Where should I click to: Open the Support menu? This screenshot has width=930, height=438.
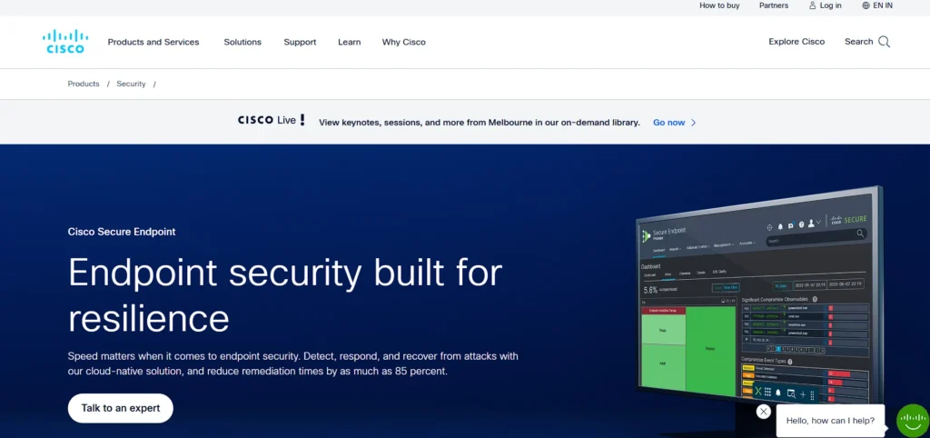pyautogui.click(x=300, y=42)
